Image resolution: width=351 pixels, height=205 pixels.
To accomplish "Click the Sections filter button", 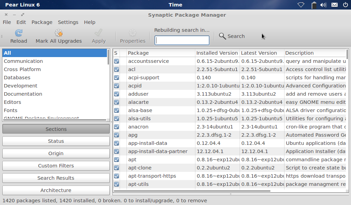I will tap(56, 129).
